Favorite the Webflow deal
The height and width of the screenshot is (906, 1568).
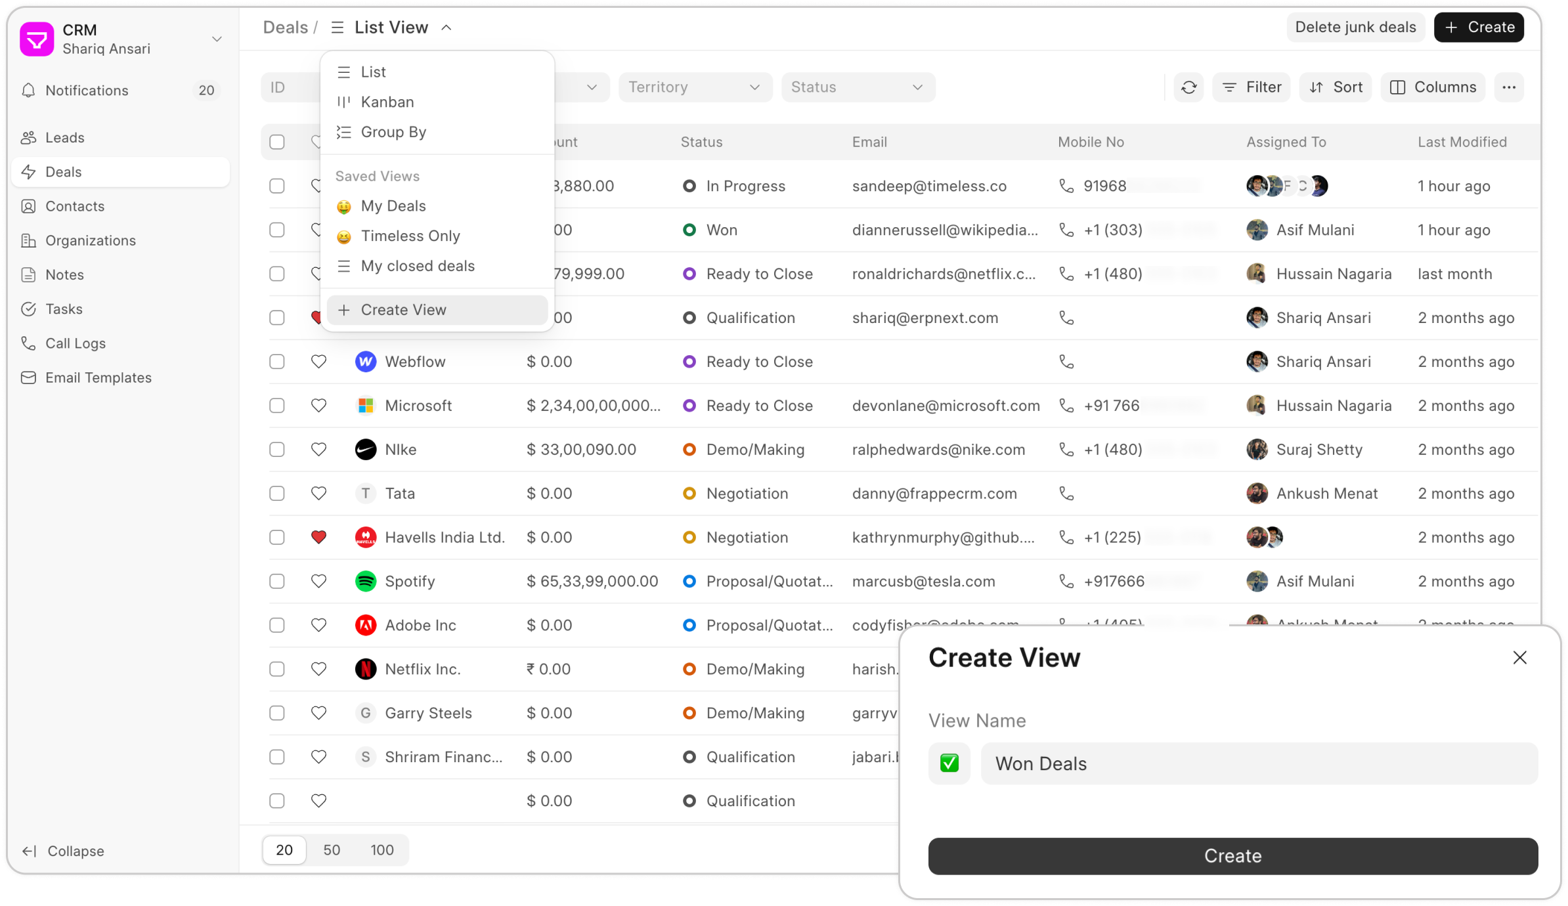(x=319, y=361)
